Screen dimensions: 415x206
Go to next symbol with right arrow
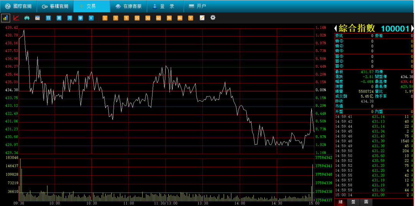coord(412,28)
